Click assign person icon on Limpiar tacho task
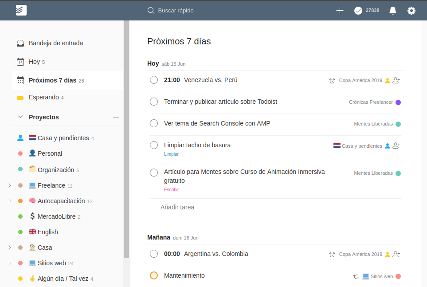This screenshot has width=427, height=287. coord(396,145)
